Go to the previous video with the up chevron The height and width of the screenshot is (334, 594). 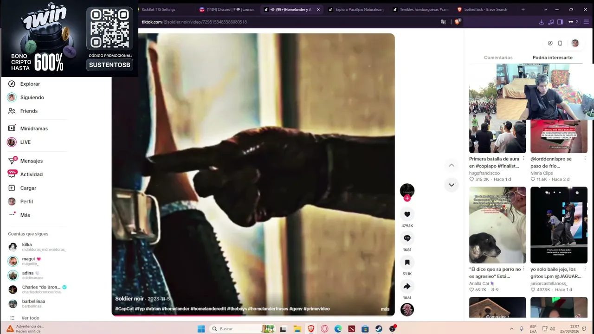coord(452,165)
